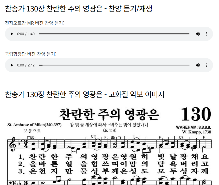The image size is (219, 185).
Task: Open more options on 1:40 audio player
Action: click(206, 34)
